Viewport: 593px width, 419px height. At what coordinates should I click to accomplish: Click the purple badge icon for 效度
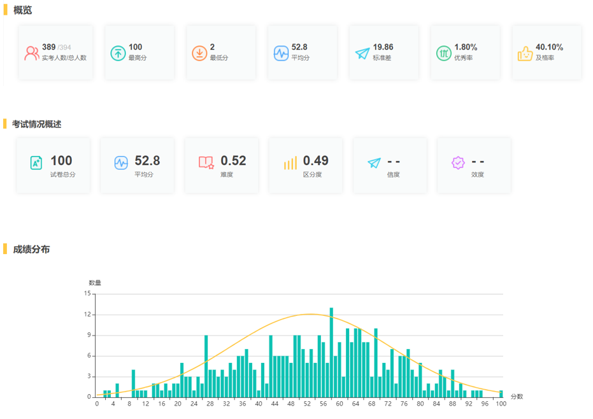(x=458, y=163)
